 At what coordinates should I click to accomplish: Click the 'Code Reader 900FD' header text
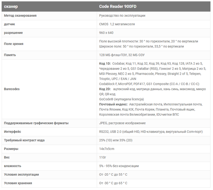[x=117, y=6]
